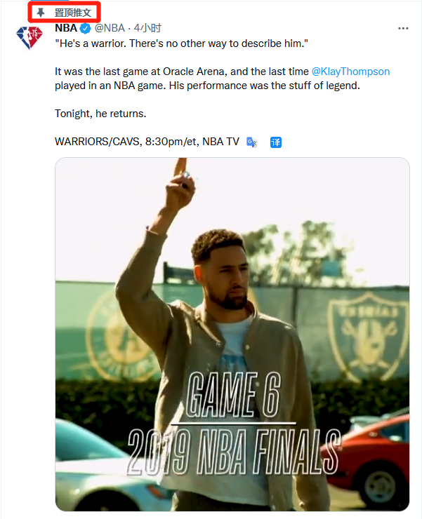
Task: Click the blue verified badge
Action: pyautogui.click(x=85, y=28)
